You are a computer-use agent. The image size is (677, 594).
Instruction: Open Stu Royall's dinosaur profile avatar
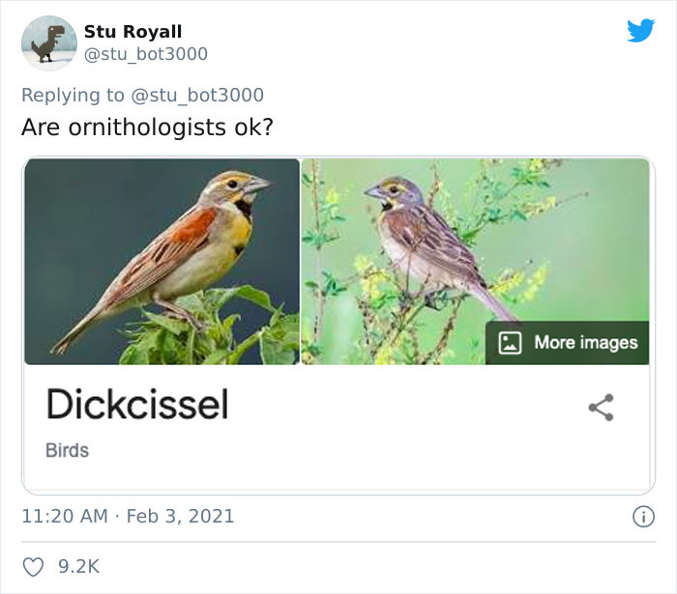point(48,43)
